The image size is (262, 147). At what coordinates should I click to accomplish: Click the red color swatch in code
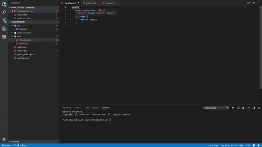99,10
